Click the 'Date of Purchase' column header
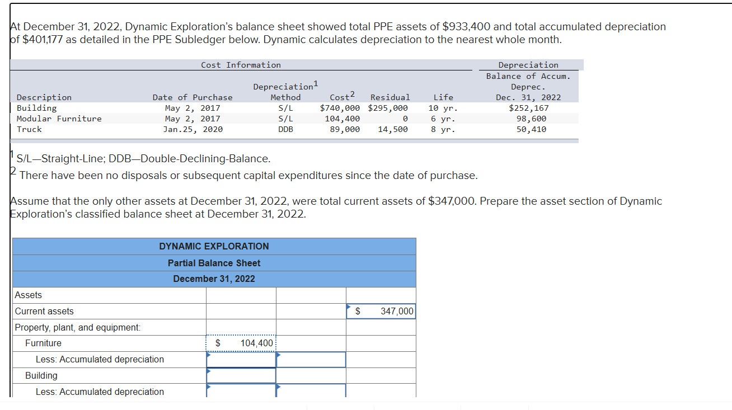 tap(193, 97)
